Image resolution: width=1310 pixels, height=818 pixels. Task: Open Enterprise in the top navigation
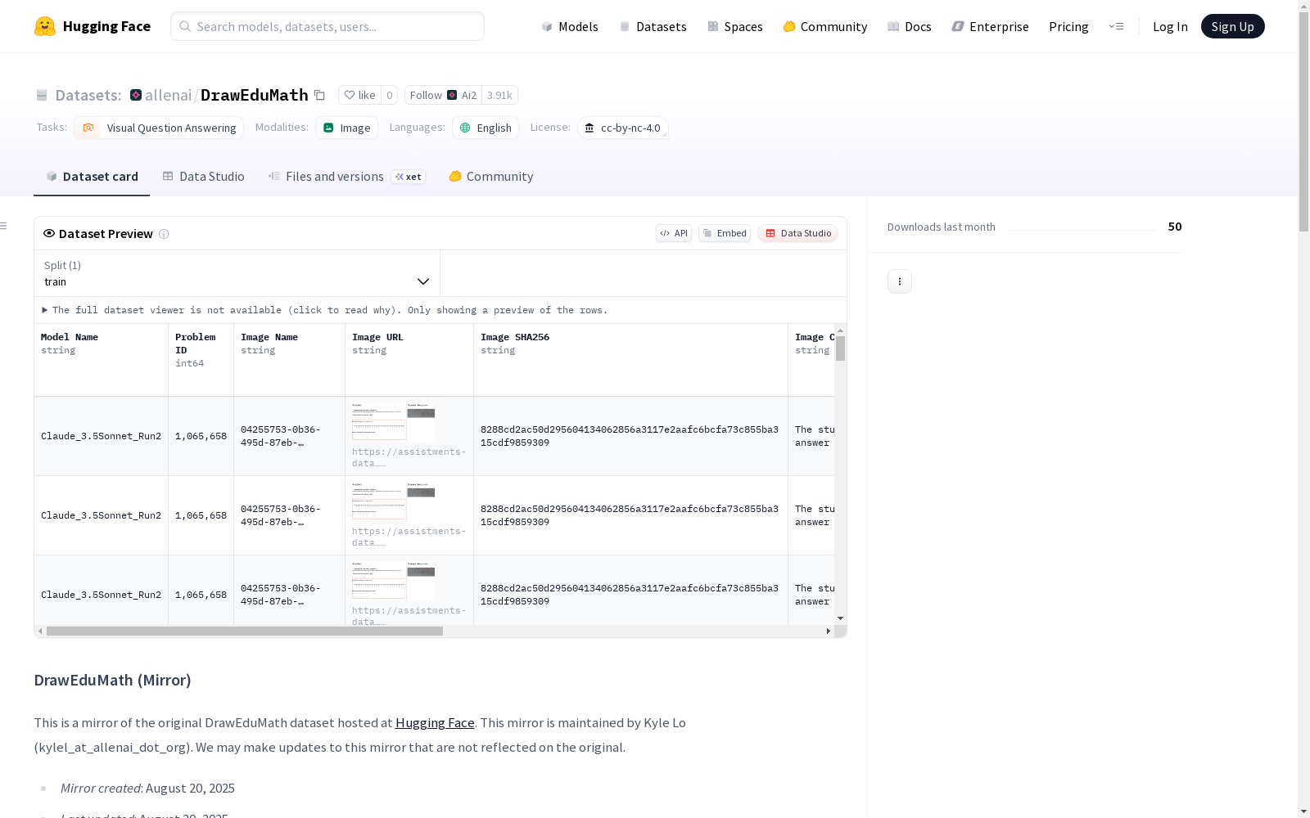click(991, 26)
